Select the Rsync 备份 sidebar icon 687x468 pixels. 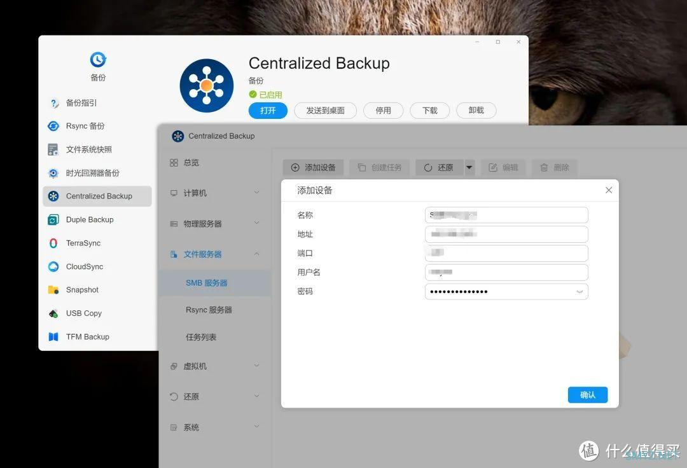coord(53,126)
